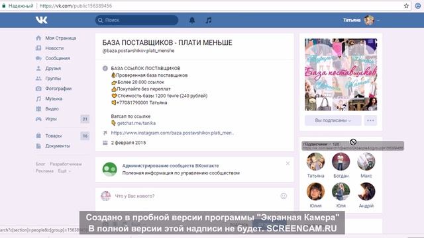This screenshot has height=238, width=424.
Task: Click the film icon beside Видео
Action: [x=38, y=108]
